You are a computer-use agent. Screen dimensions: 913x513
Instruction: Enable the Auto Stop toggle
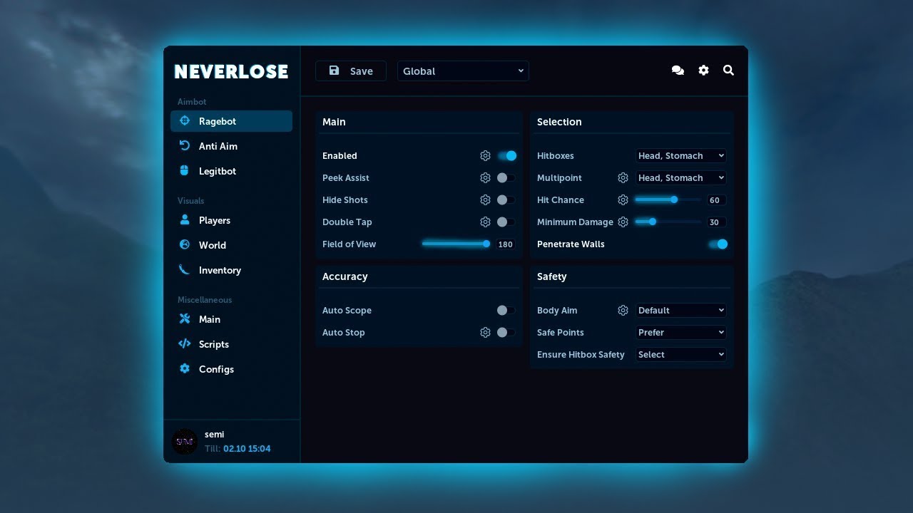click(506, 332)
